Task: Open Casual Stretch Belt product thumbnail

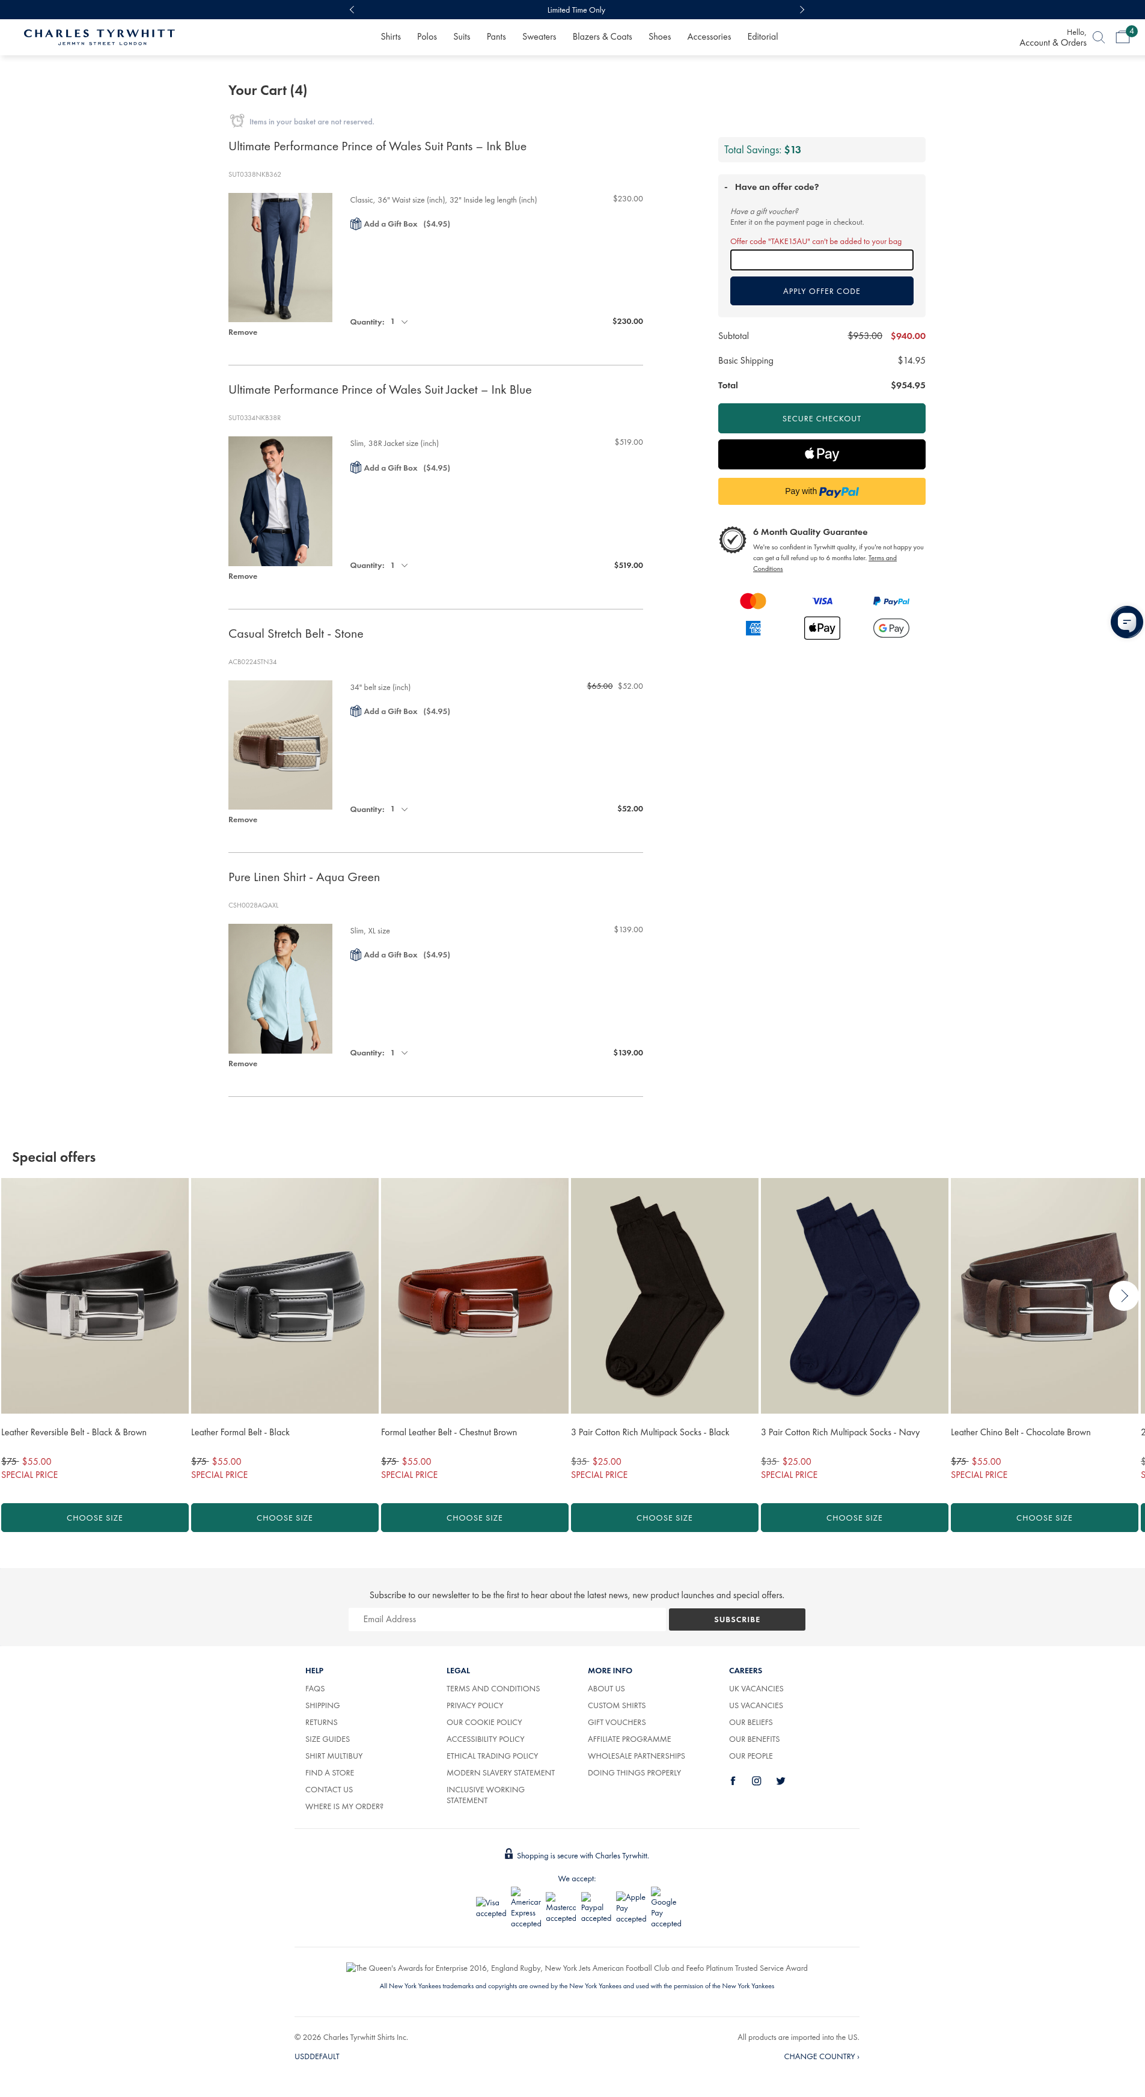Action: (x=280, y=745)
